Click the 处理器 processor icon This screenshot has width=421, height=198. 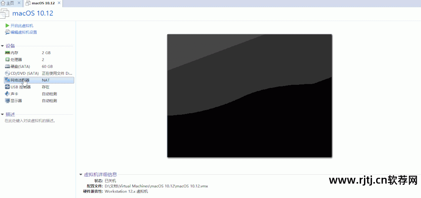point(7,60)
